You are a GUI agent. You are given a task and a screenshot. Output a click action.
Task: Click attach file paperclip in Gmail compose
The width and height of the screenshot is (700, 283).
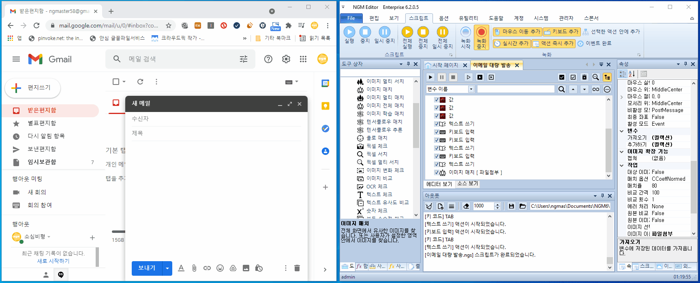(x=194, y=268)
